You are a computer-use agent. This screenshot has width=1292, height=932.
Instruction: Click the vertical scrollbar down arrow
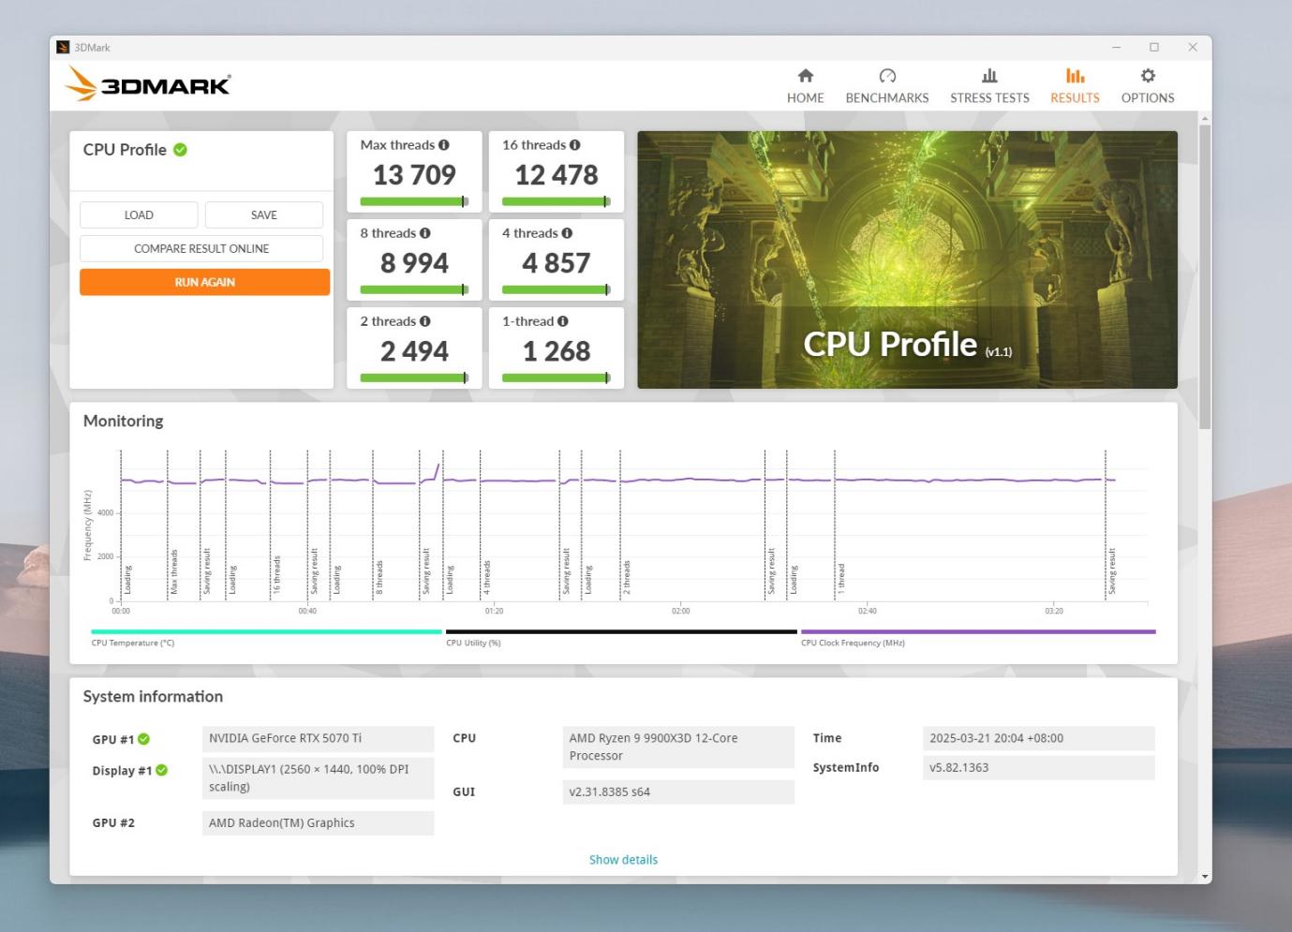[x=1205, y=877]
